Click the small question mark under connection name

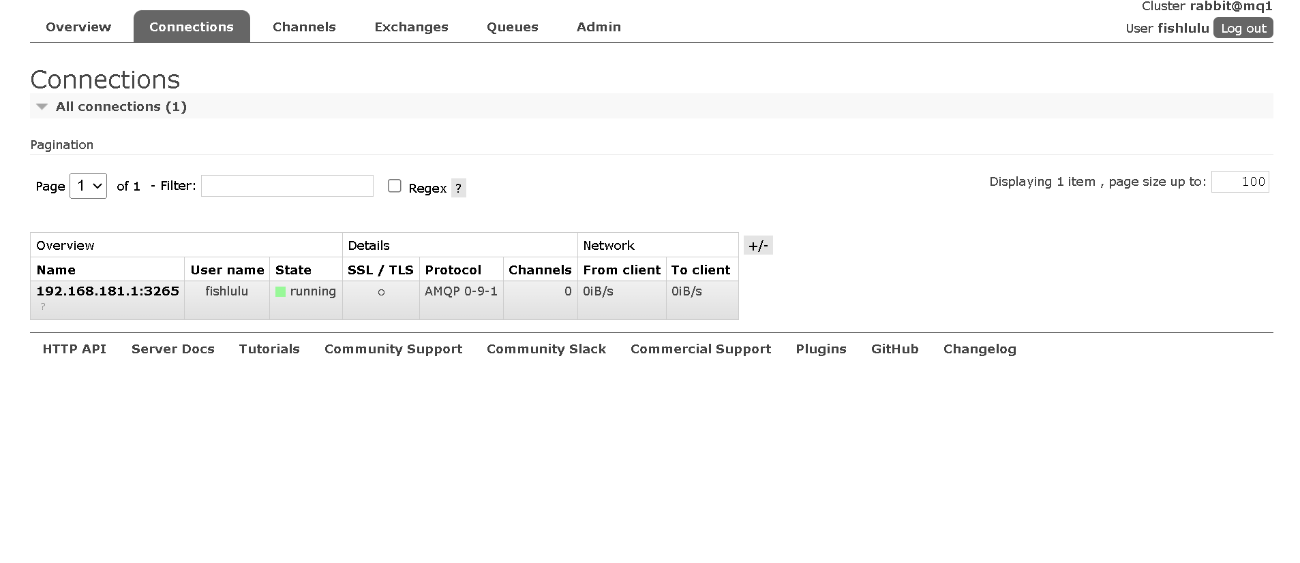click(43, 307)
